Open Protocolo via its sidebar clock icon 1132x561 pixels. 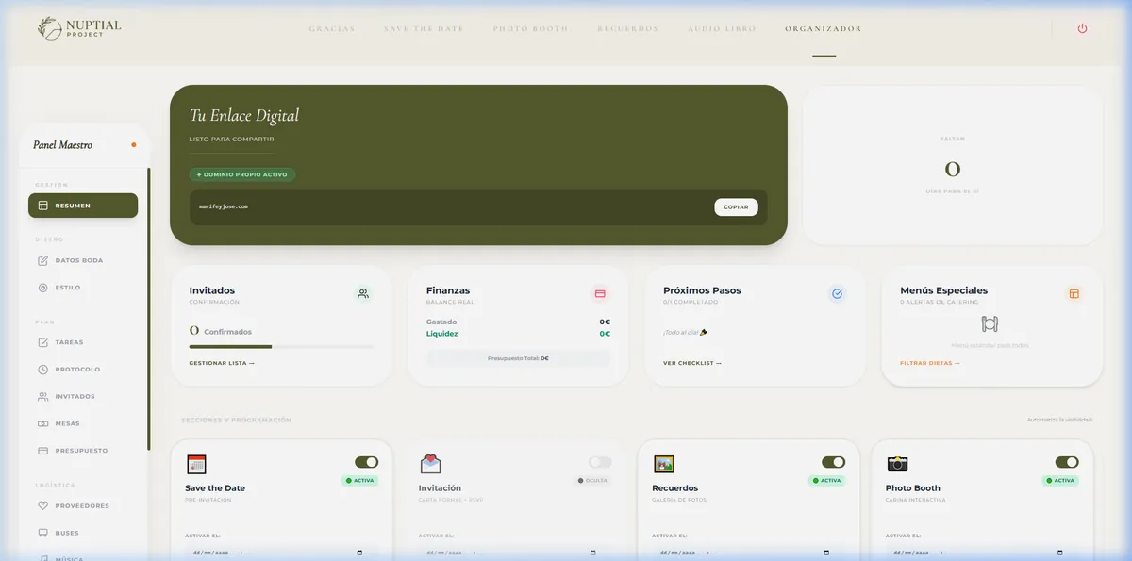42,370
